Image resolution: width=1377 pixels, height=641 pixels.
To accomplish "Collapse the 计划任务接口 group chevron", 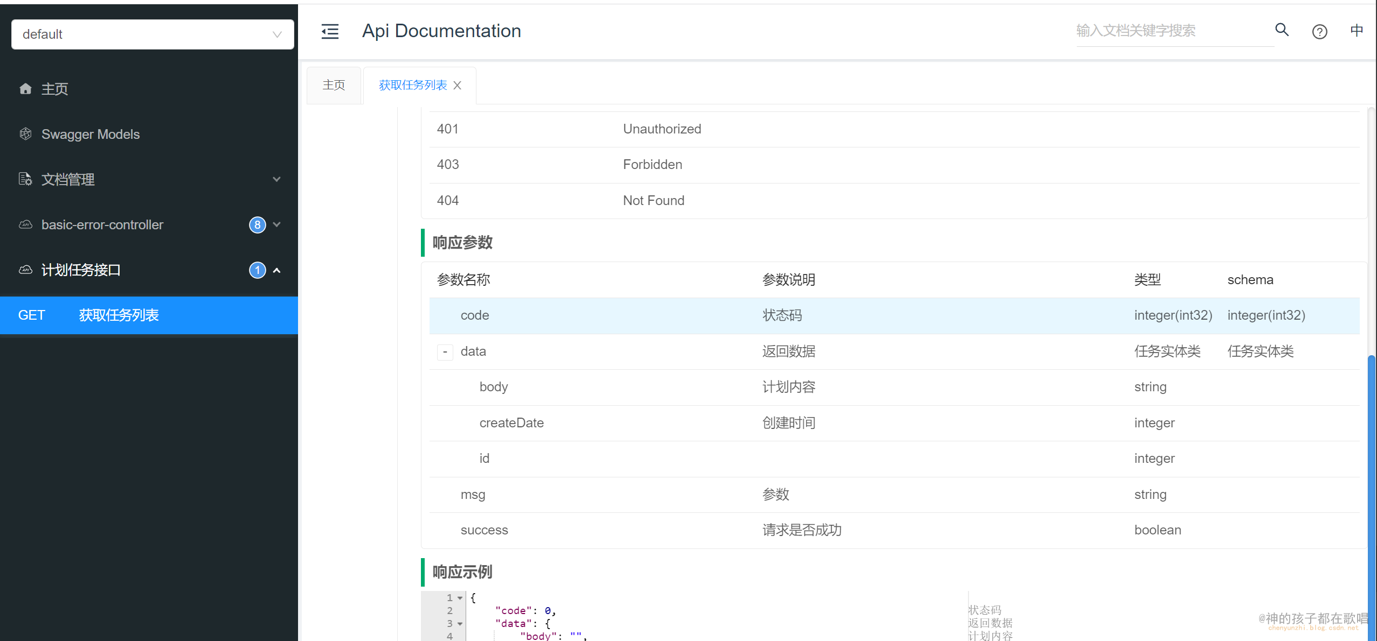I will pyautogui.click(x=276, y=270).
